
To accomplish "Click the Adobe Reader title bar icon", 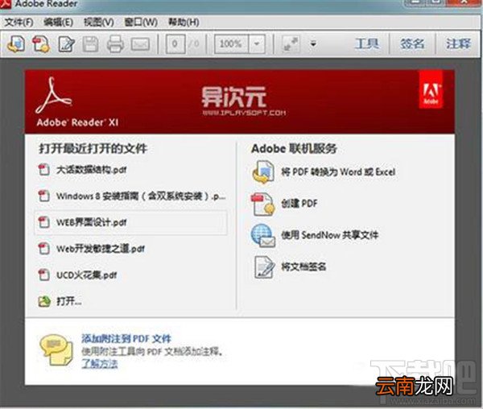I will 6,4.
